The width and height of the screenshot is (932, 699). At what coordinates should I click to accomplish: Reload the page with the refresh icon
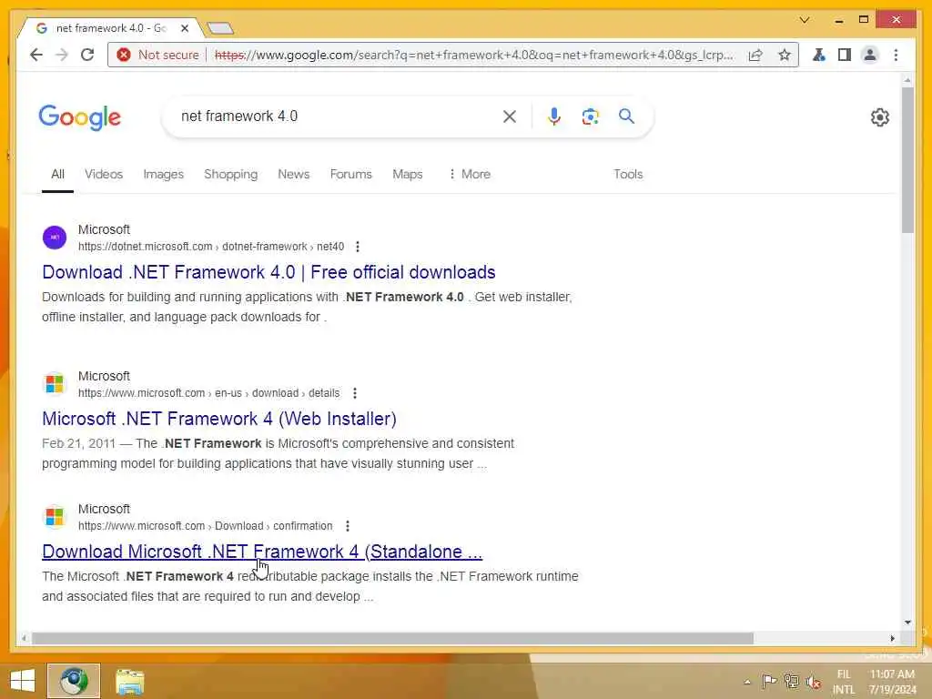pyautogui.click(x=87, y=55)
